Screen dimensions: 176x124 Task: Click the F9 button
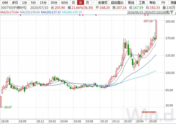click(x=163, y=3)
